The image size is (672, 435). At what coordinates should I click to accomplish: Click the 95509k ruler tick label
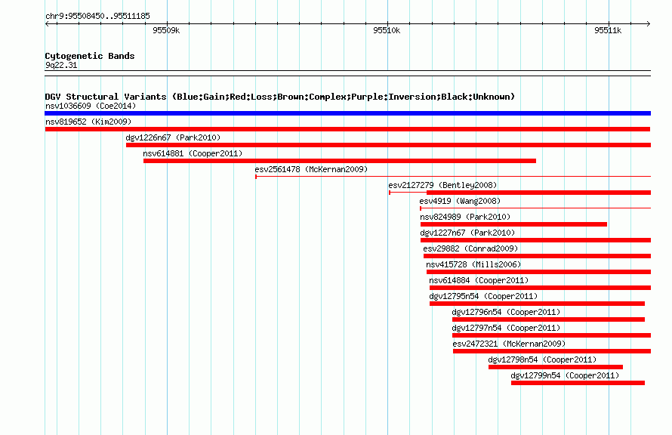(166, 30)
